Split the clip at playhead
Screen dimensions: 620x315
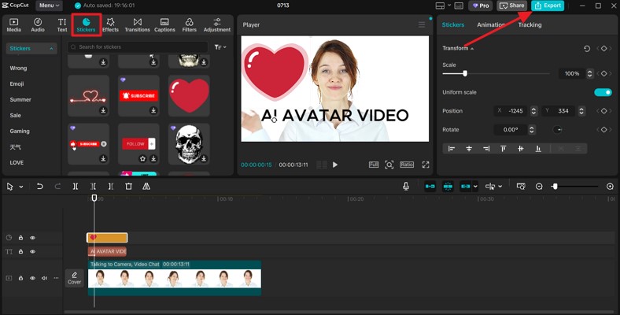point(76,187)
